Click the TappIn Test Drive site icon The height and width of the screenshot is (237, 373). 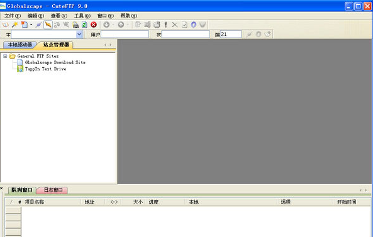point(20,69)
